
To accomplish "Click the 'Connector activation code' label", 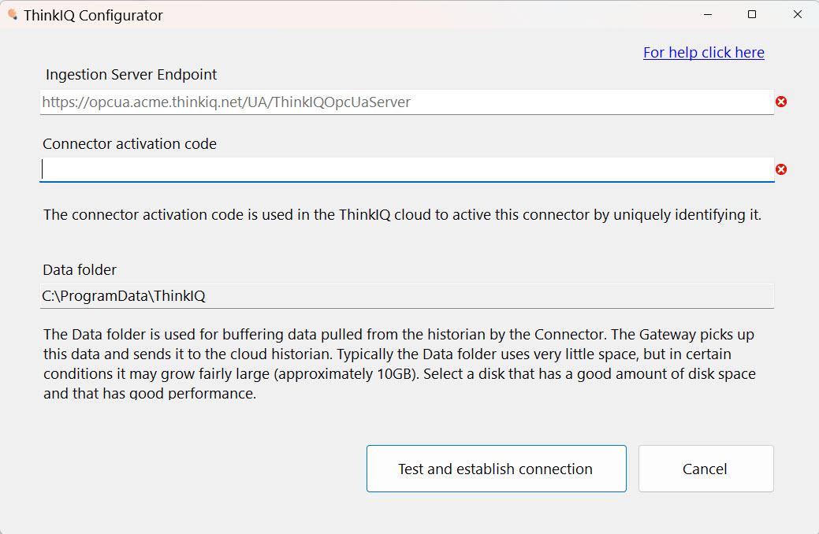I will coord(129,144).
